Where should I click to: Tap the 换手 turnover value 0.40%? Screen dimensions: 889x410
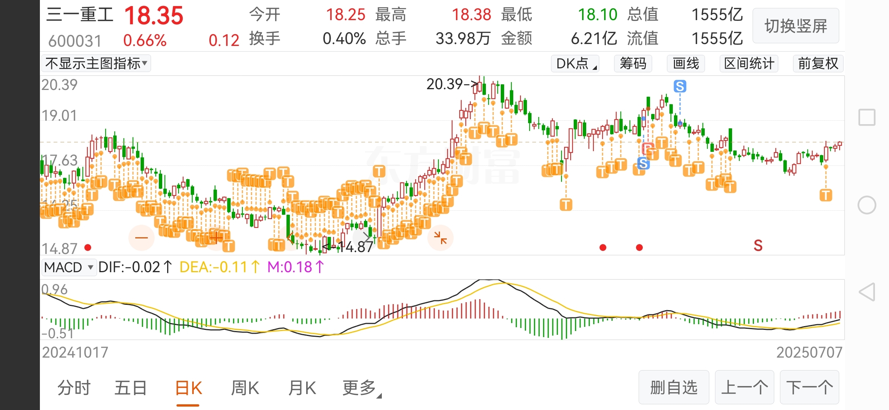(x=344, y=38)
